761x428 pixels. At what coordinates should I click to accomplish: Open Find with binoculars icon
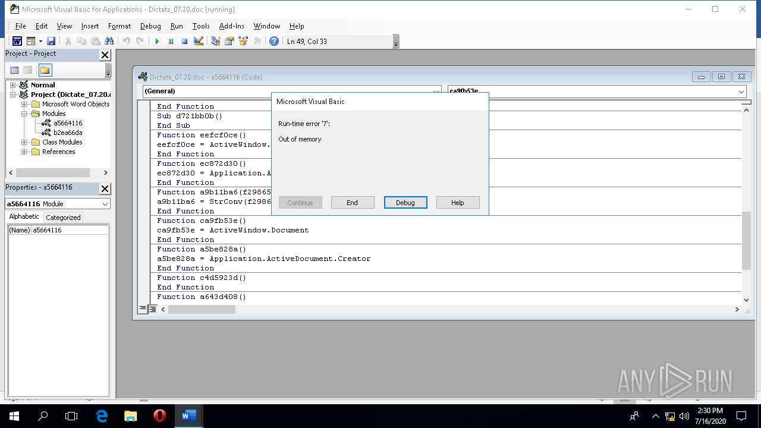109,41
